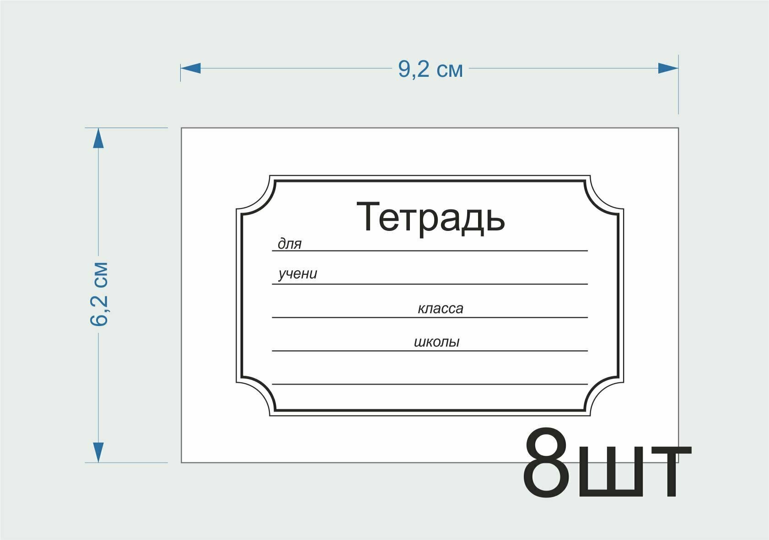Click the 'школы' field label
The width and height of the screenshot is (769, 540).
point(436,342)
